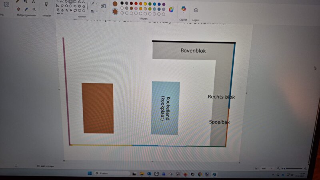Image resolution: width=320 pixels, height=180 pixels.
Task: Click the zoom slider in status bar
Action: click(292, 168)
